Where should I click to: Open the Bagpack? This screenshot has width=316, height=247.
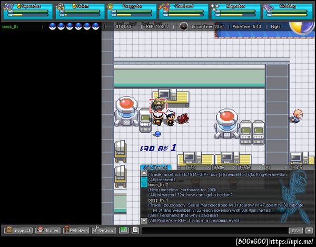(18, 230)
